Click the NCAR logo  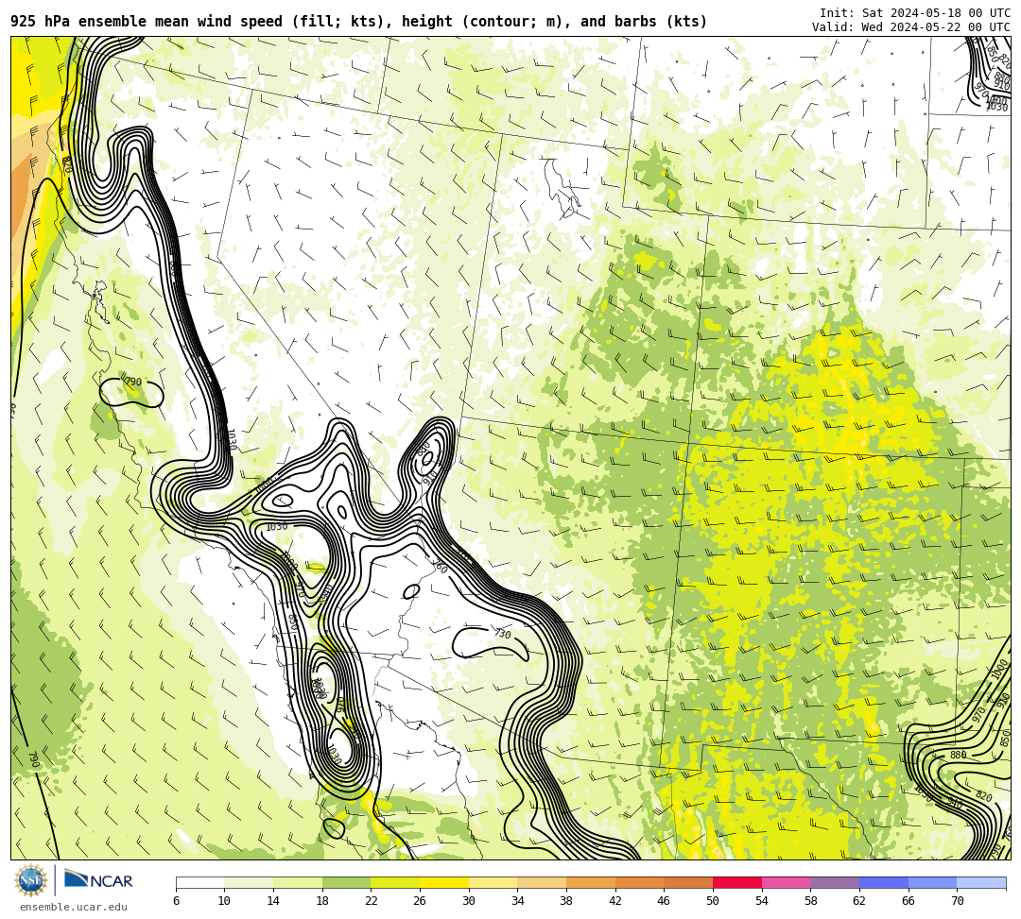point(99,880)
